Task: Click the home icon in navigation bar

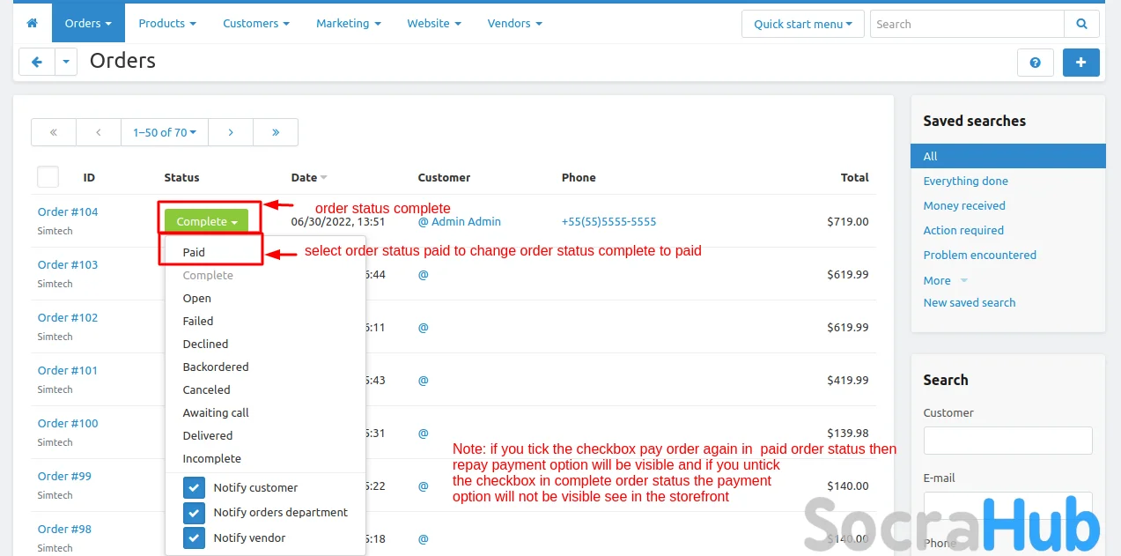Action: [33, 23]
